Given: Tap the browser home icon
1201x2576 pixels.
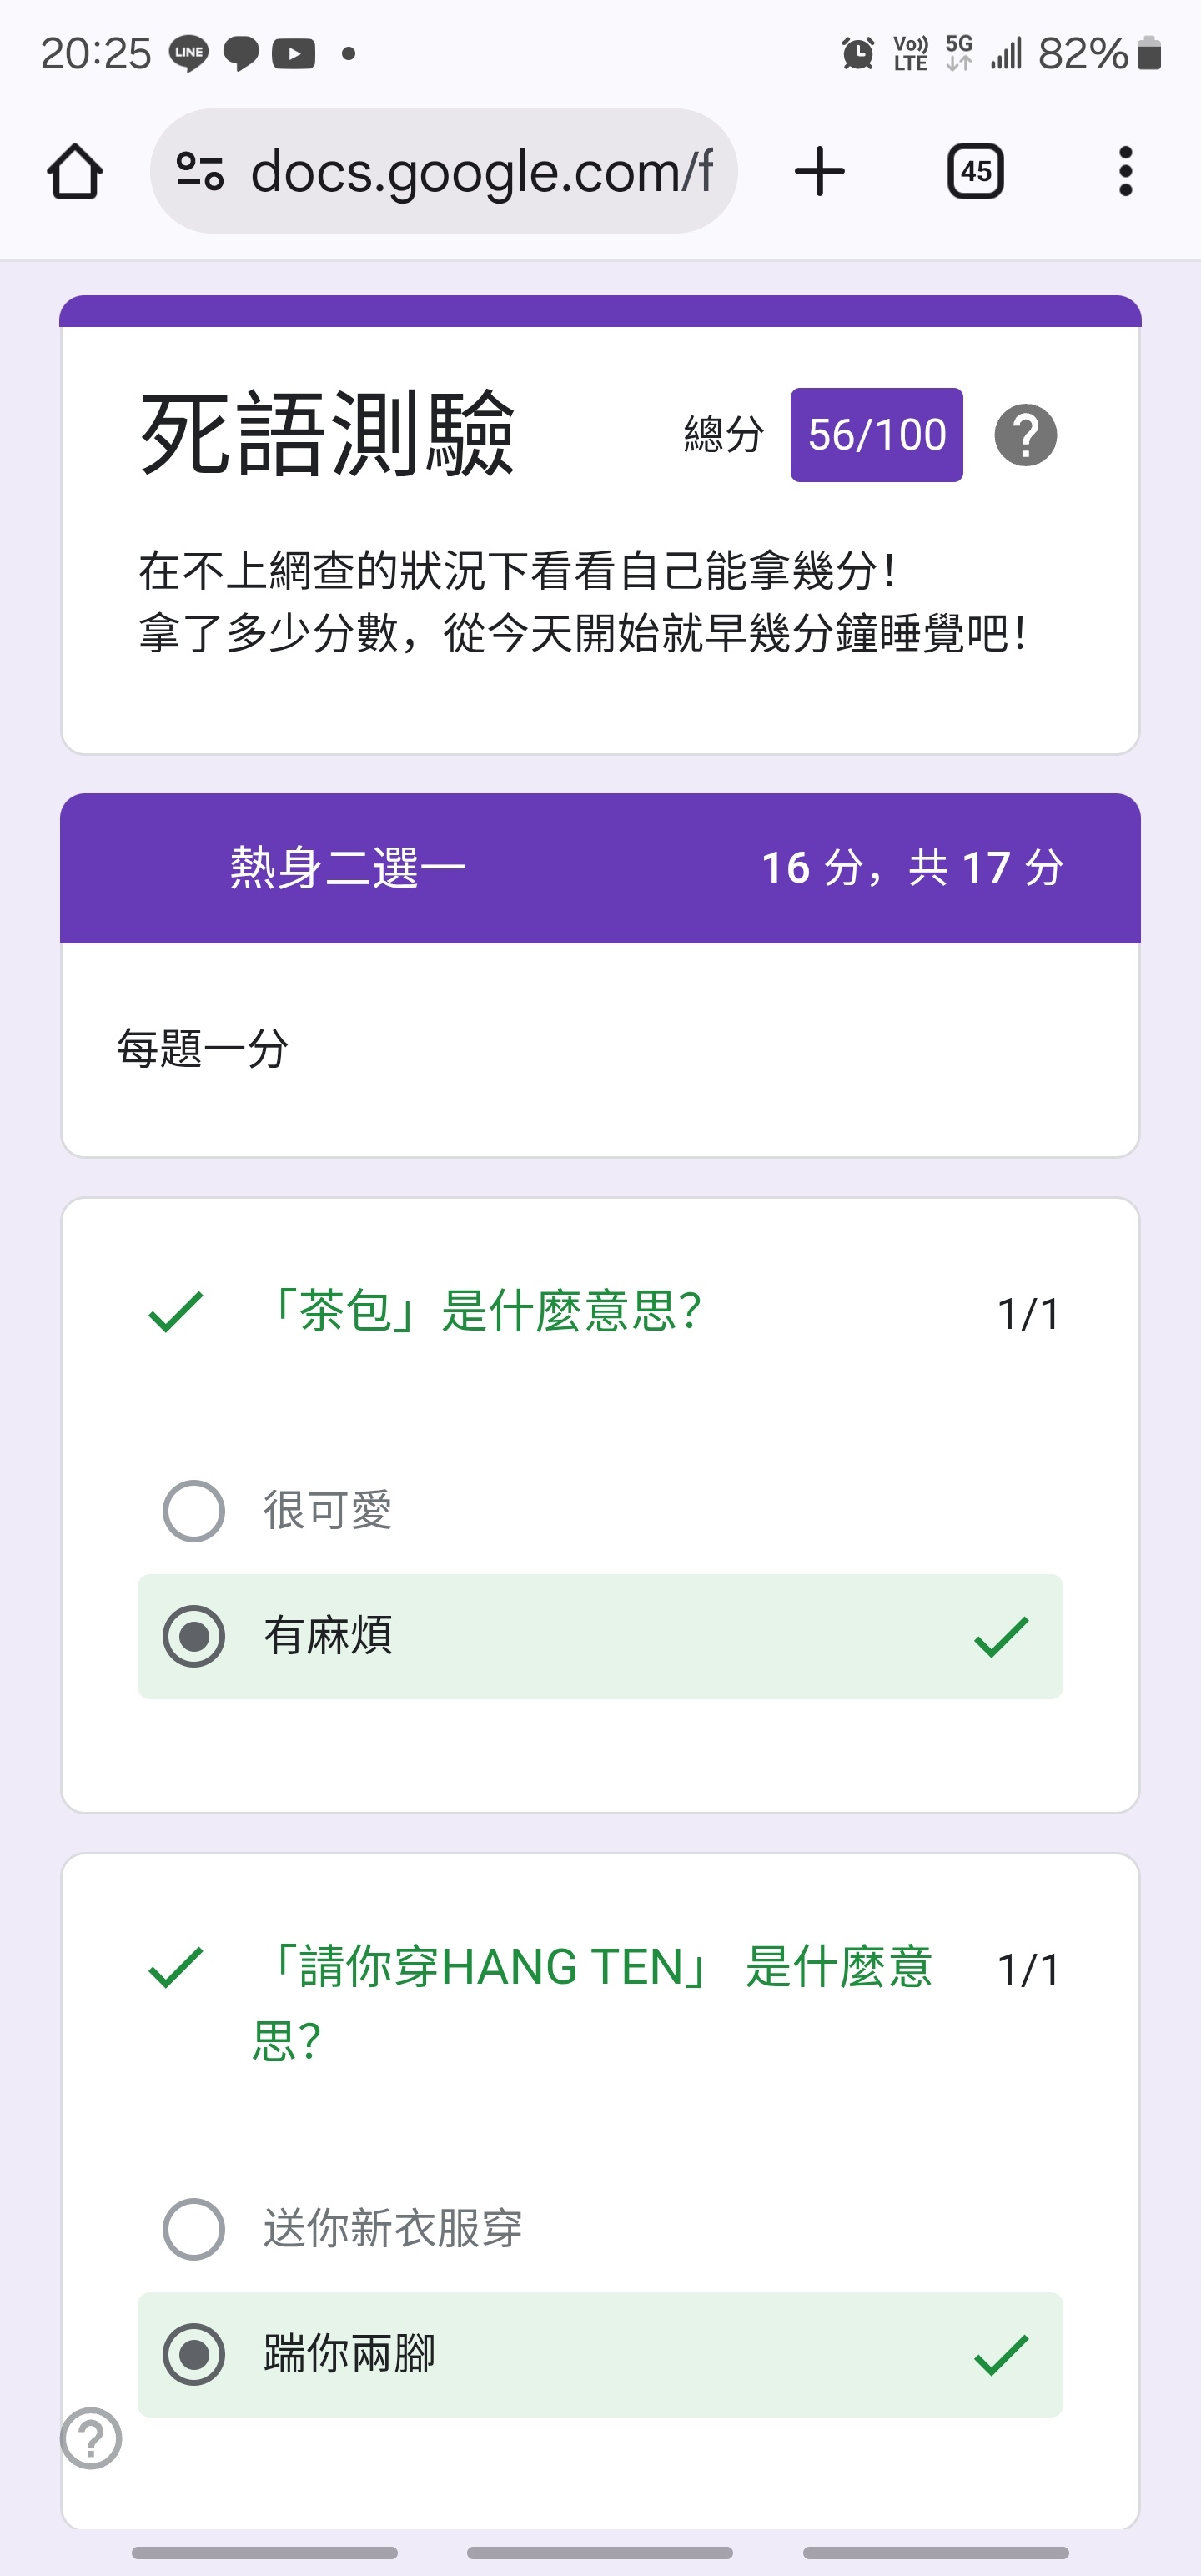Looking at the screenshot, I should tap(75, 171).
